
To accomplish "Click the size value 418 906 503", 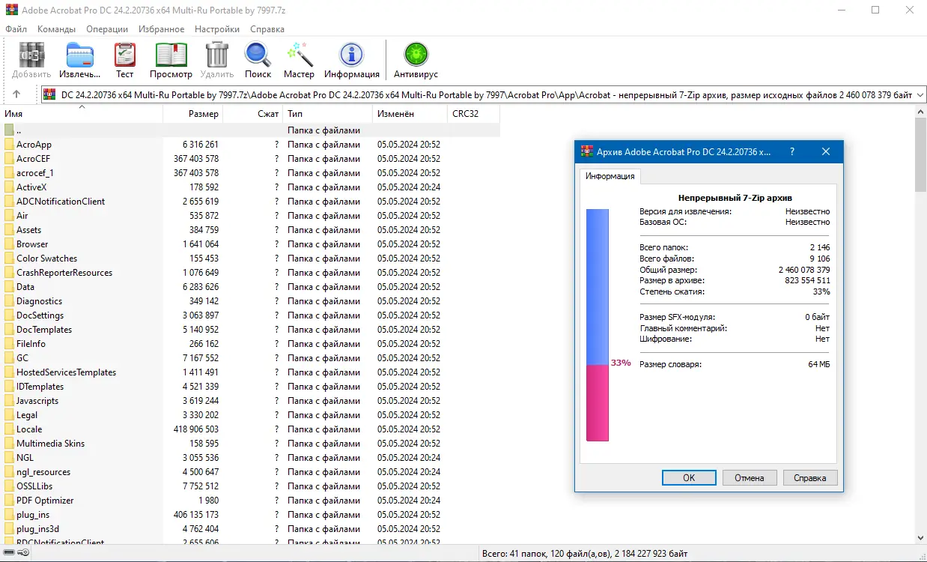I will click(x=196, y=429).
